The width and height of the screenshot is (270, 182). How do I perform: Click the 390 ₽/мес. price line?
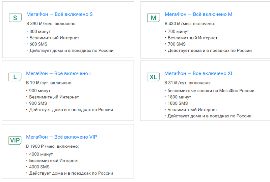52,24
